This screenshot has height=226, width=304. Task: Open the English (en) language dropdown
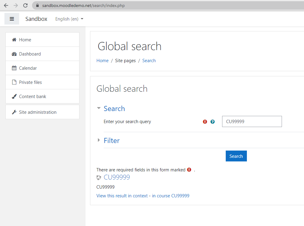pyautogui.click(x=69, y=19)
